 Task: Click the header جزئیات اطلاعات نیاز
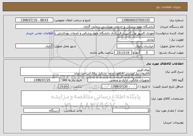click(x=168, y=7)
